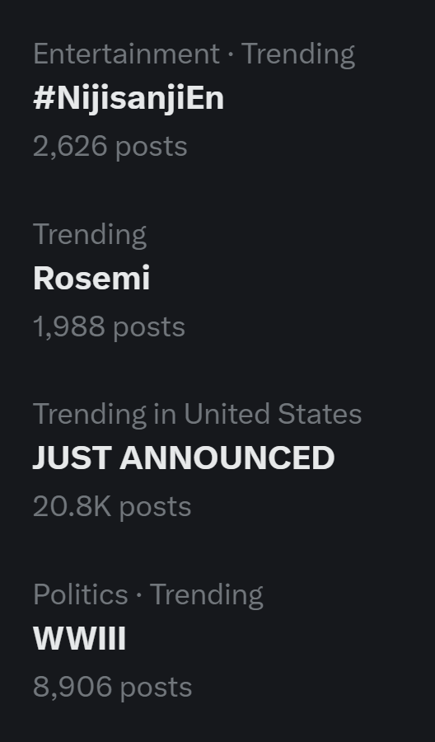Click the Trending label above Rosemi
Image resolution: width=435 pixels, height=742 pixels.
pyautogui.click(x=90, y=234)
